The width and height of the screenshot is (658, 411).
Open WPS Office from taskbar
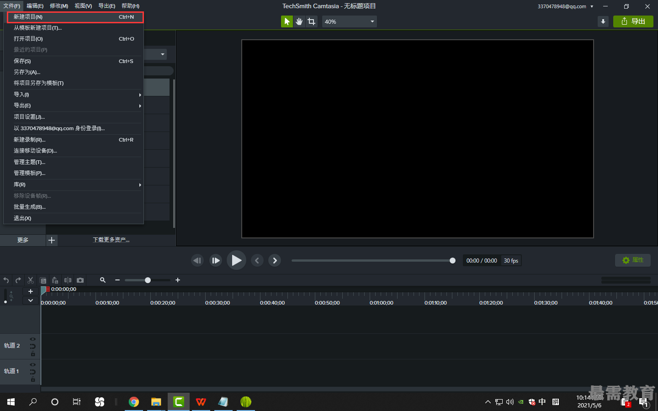(201, 402)
